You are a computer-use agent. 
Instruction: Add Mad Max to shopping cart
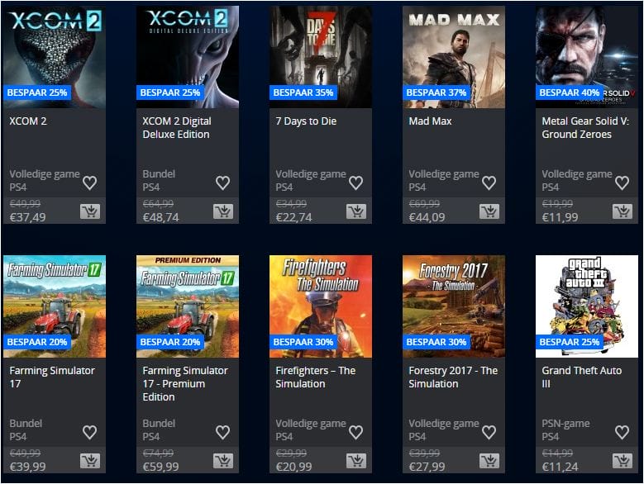tap(489, 211)
